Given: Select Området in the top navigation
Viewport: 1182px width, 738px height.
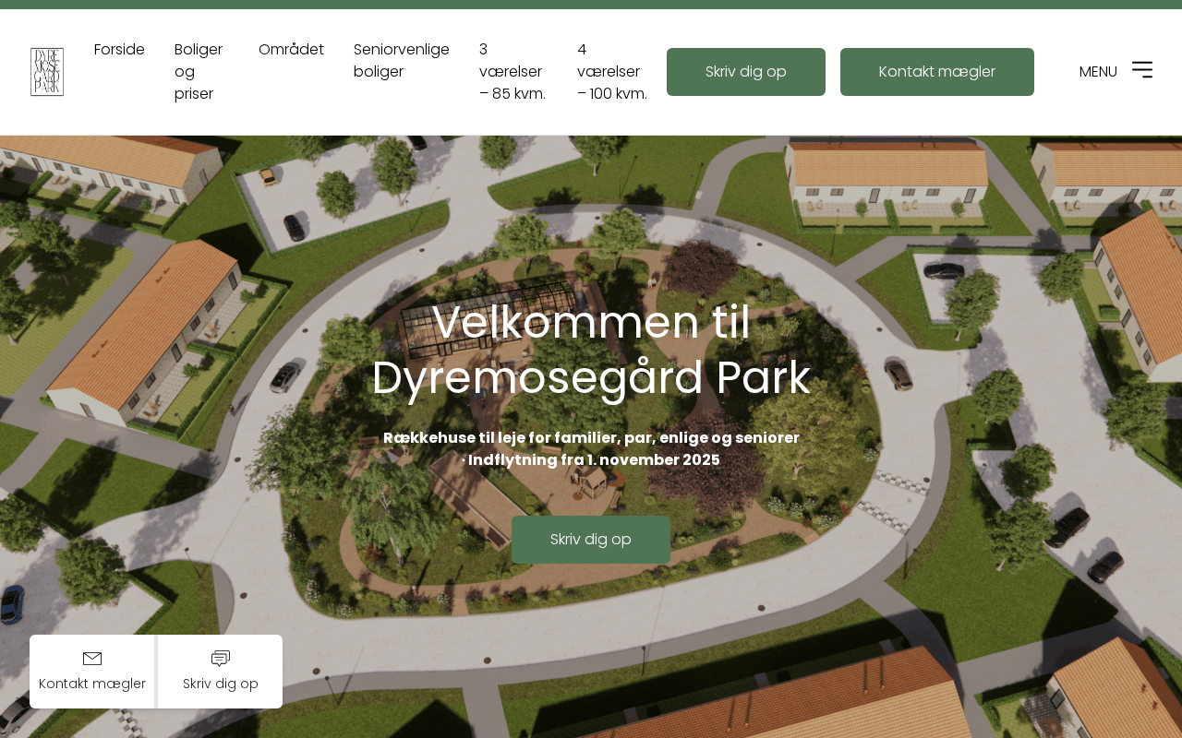Looking at the screenshot, I should [x=291, y=50].
